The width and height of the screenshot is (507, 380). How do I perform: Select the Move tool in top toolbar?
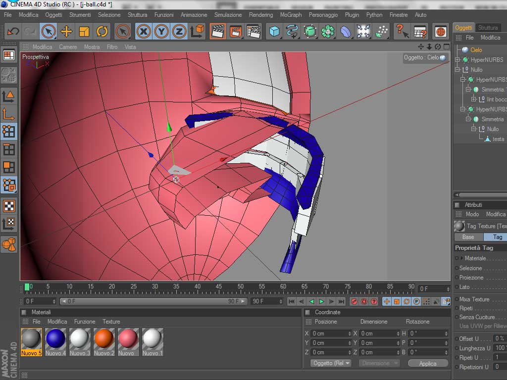[66, 32]
